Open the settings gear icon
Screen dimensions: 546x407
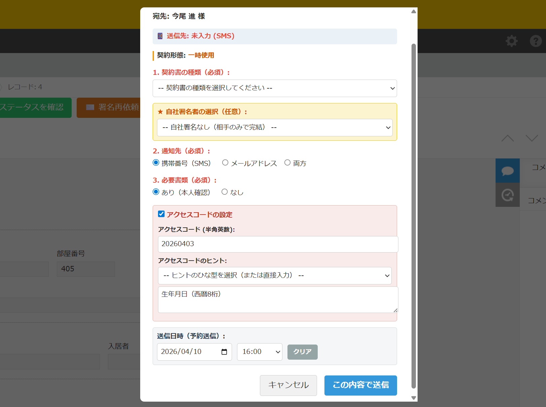(511, 41)
